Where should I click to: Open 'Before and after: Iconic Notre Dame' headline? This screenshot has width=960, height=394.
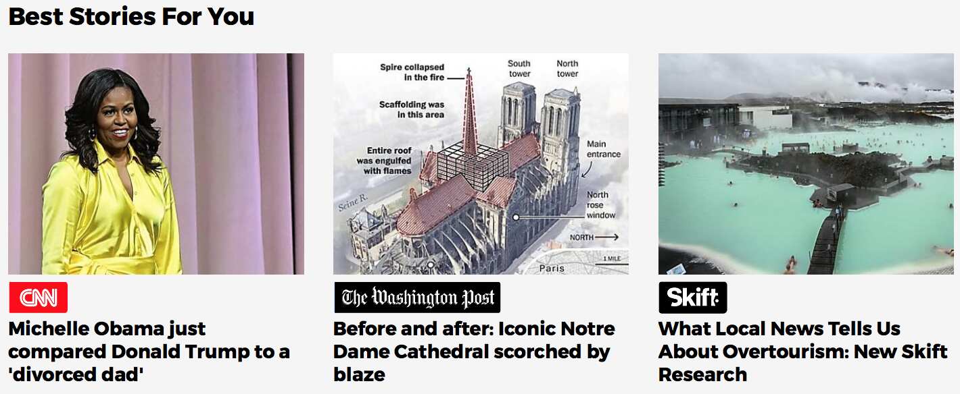point(474,351)
